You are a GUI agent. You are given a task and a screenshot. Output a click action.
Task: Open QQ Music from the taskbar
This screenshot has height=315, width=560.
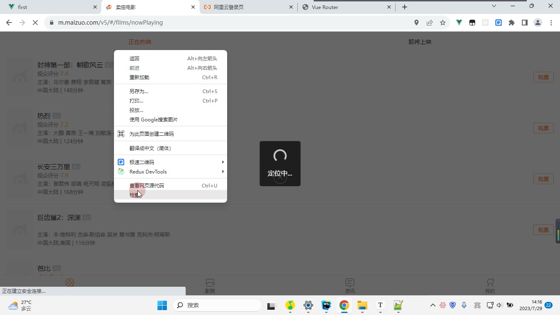(x=290, y=305)
